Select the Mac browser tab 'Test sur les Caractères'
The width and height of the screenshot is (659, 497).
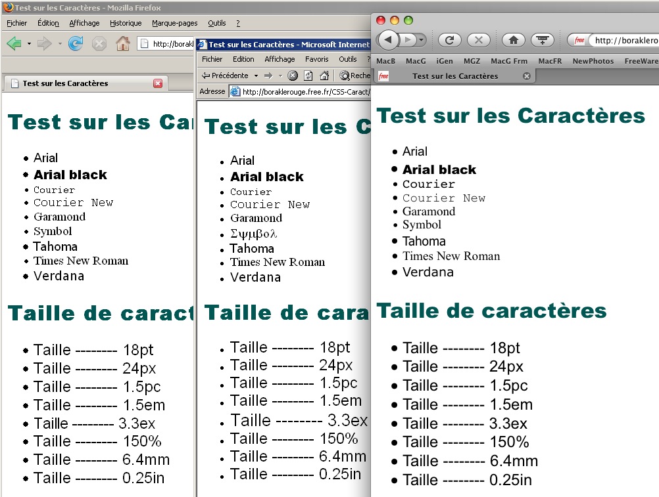tap(454, 76)
